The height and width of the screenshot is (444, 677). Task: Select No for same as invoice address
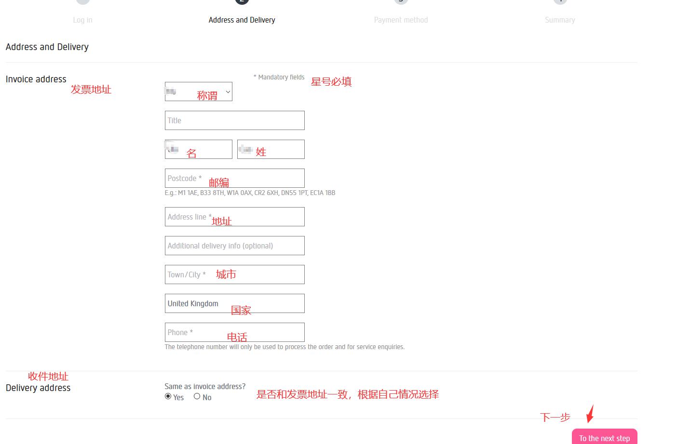point(197,396)
